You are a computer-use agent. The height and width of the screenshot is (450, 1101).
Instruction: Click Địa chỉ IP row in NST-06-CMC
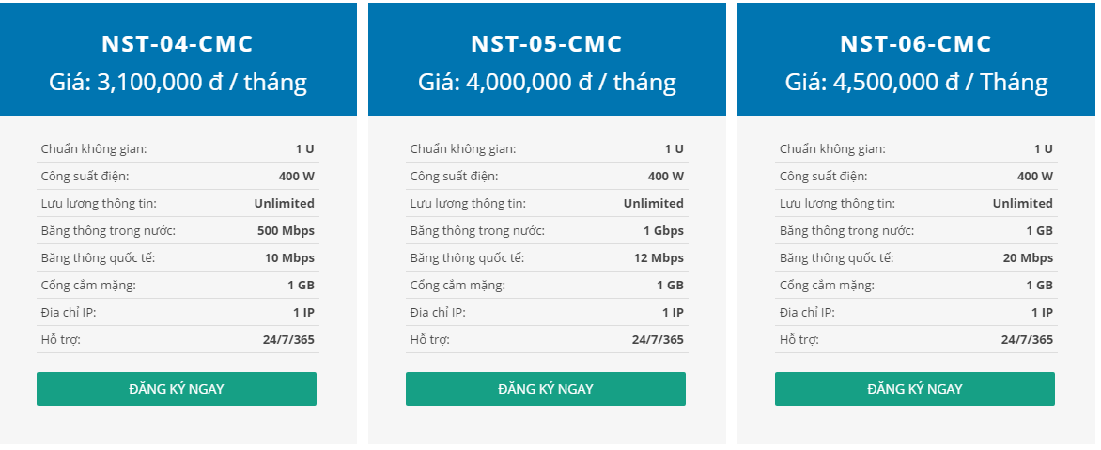coord(916,313)
